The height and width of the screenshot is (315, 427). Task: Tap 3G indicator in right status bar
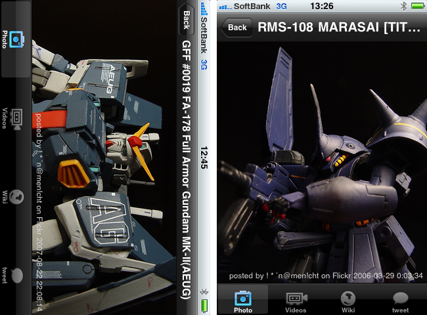(x=281, y=6)
